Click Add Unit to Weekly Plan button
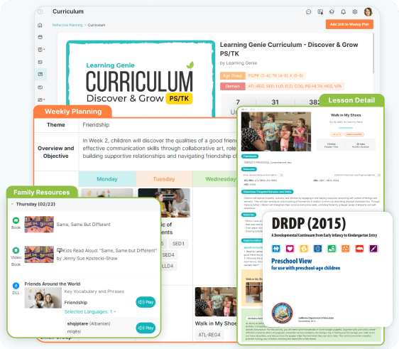Viewport: 399px width, 349px height. (x=349, y=24)
